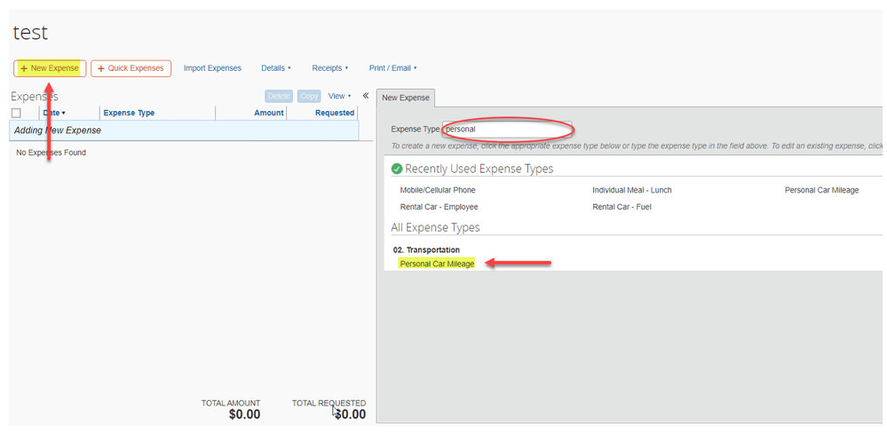Choose Rental Car - Fuel expense type
Image resolution: width=887 pixels, height=434 pixels.
point(622,208)
